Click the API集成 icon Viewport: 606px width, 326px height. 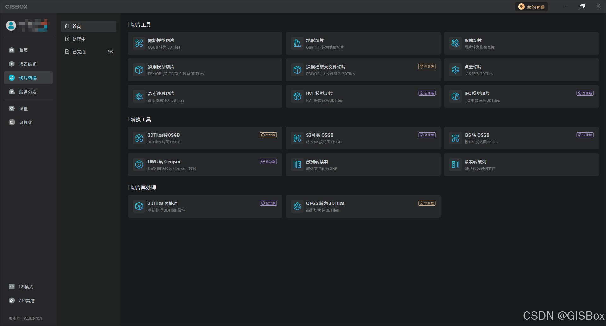click(x=12, y=300)
